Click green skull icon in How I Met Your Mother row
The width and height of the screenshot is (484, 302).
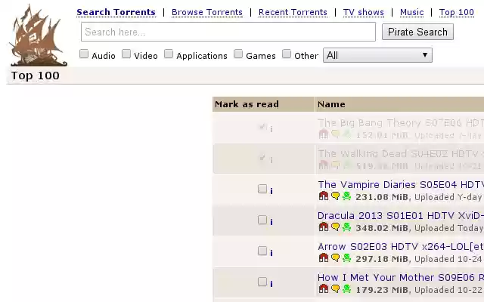346,288
